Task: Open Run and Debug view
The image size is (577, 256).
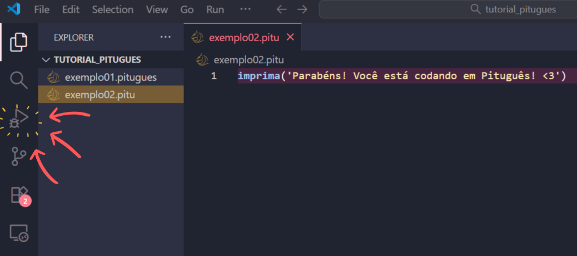Action: (19, 119)
